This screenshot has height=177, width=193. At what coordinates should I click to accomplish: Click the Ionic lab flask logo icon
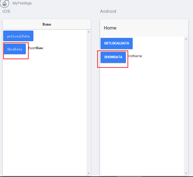point(4,3)
